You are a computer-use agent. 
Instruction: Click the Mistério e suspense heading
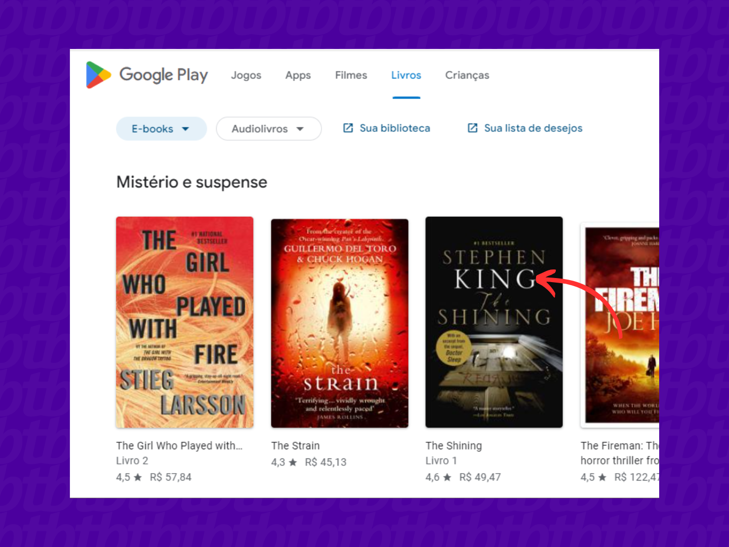(x=192, y=182)
